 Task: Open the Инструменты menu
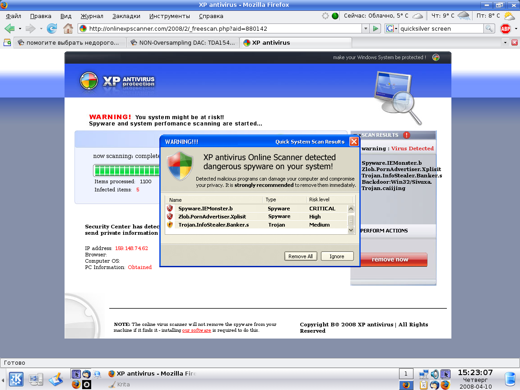click(169, 16)
